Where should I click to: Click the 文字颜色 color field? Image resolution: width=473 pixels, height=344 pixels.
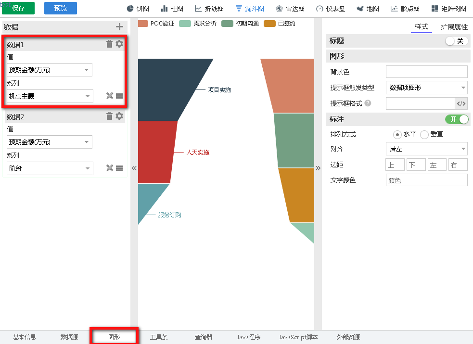(426, 180)
